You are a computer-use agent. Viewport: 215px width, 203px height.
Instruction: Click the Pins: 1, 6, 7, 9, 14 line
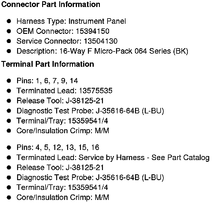pos(47,81)
